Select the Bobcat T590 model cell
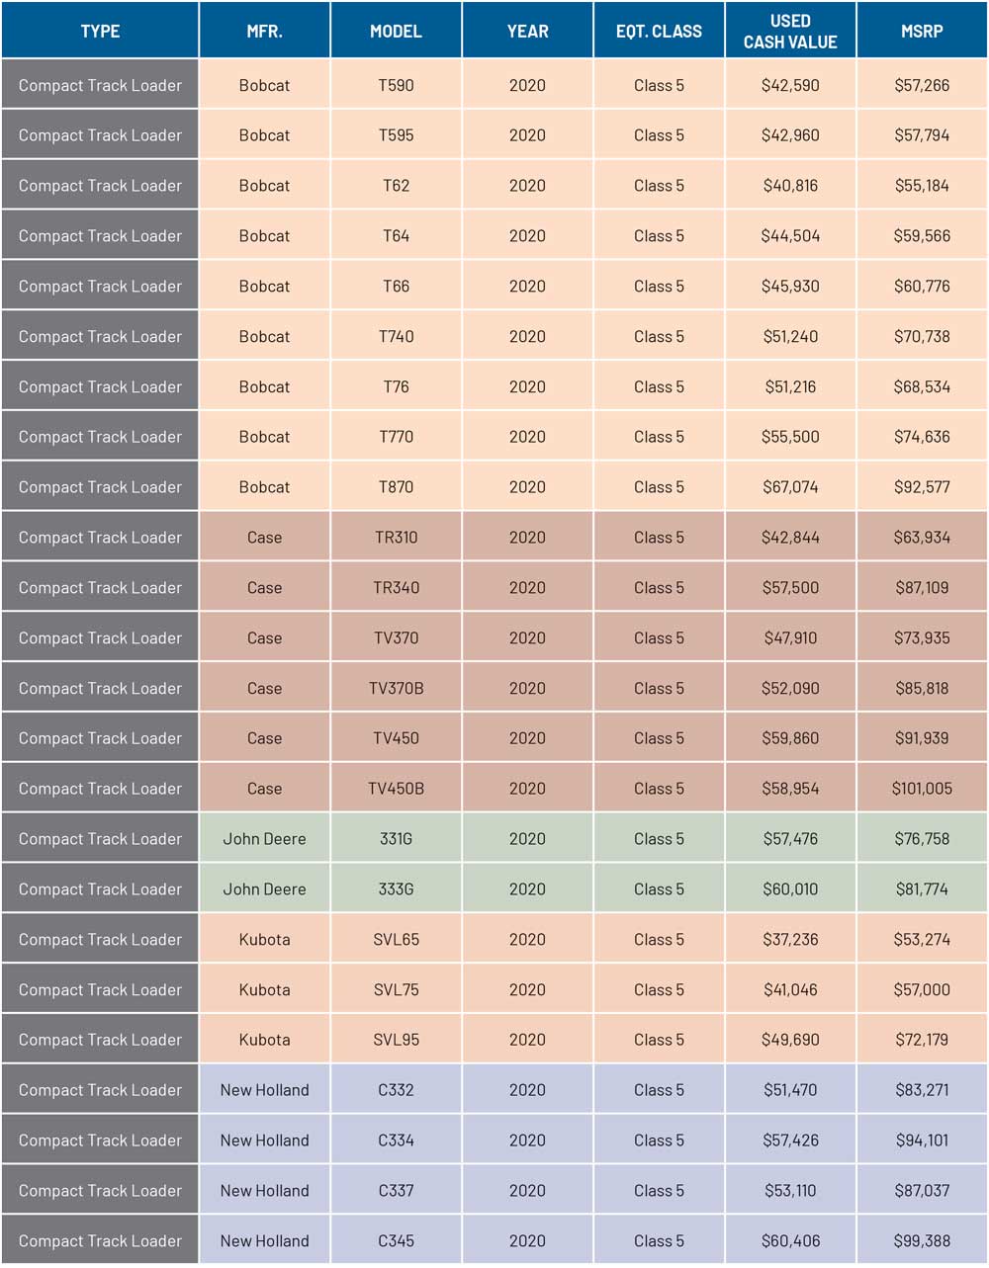 [396, 85]
